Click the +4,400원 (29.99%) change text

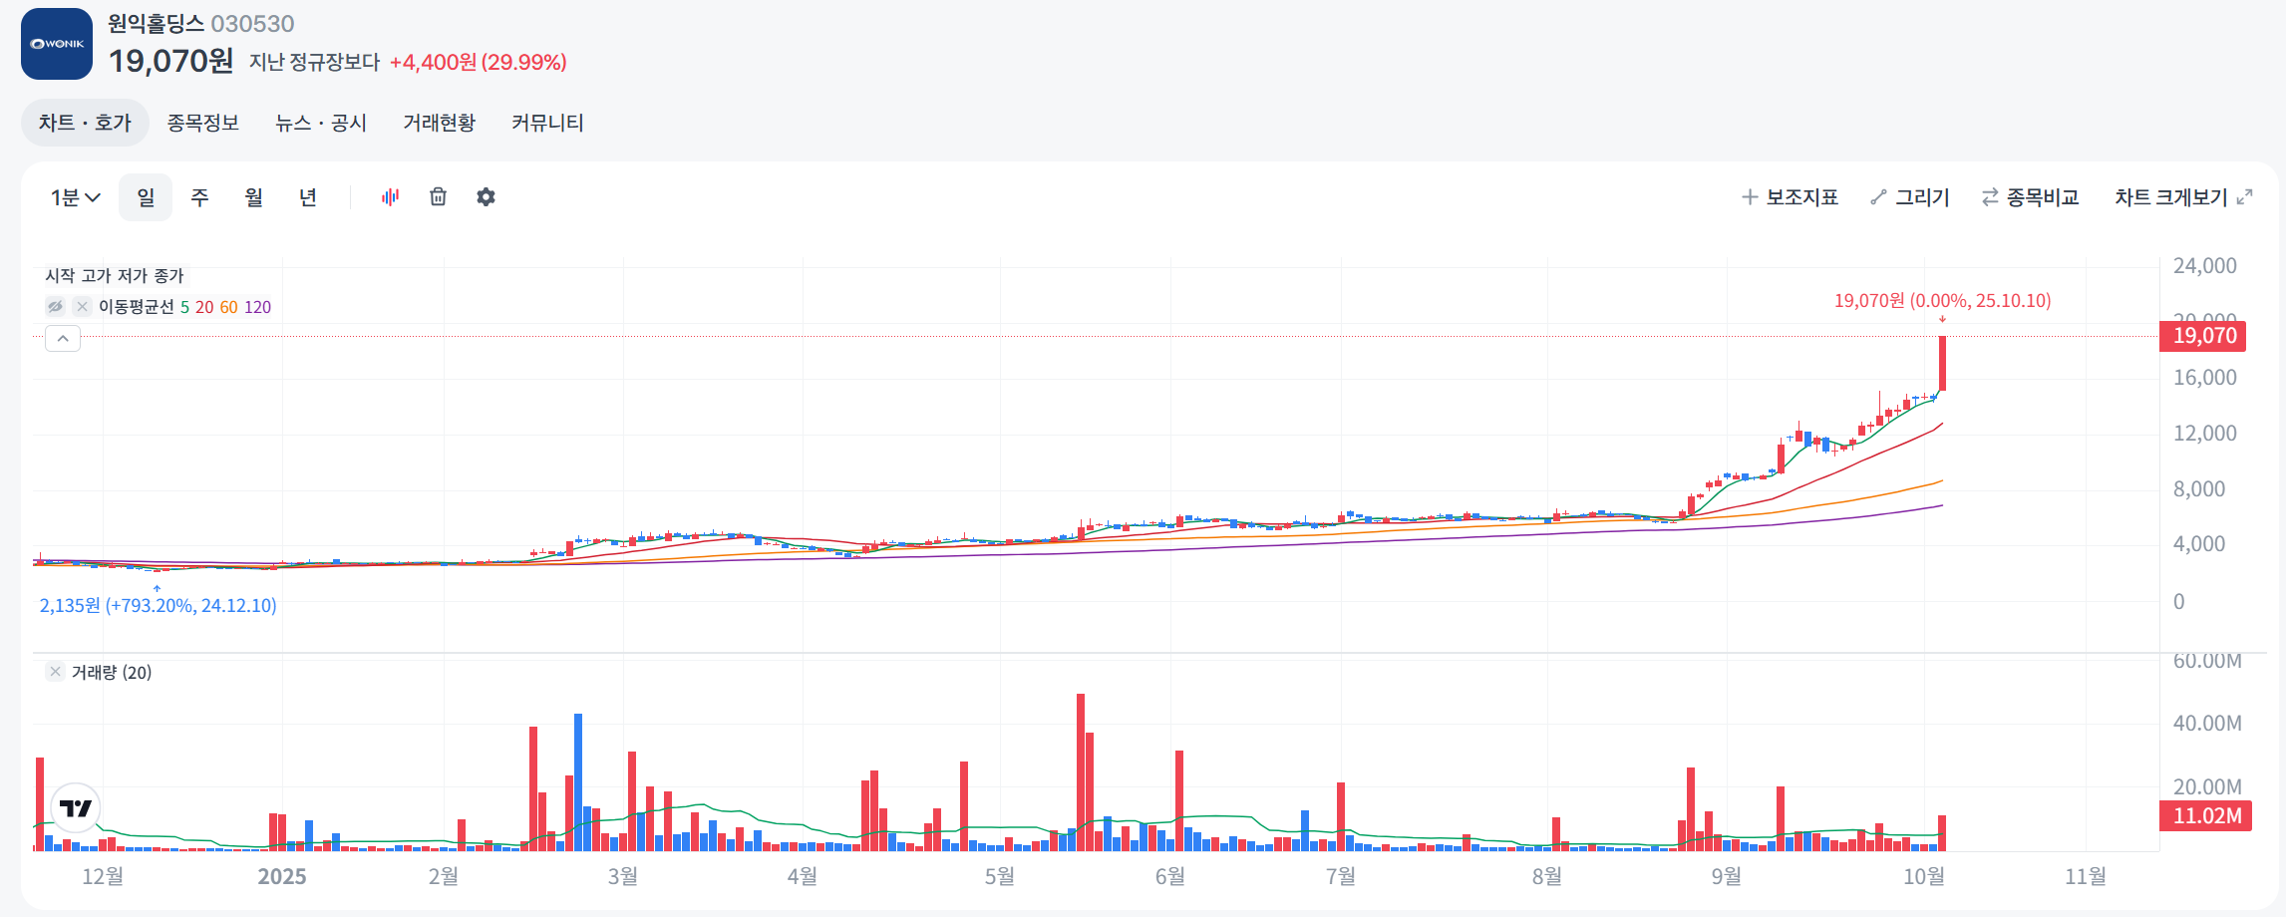click(478, 62)
